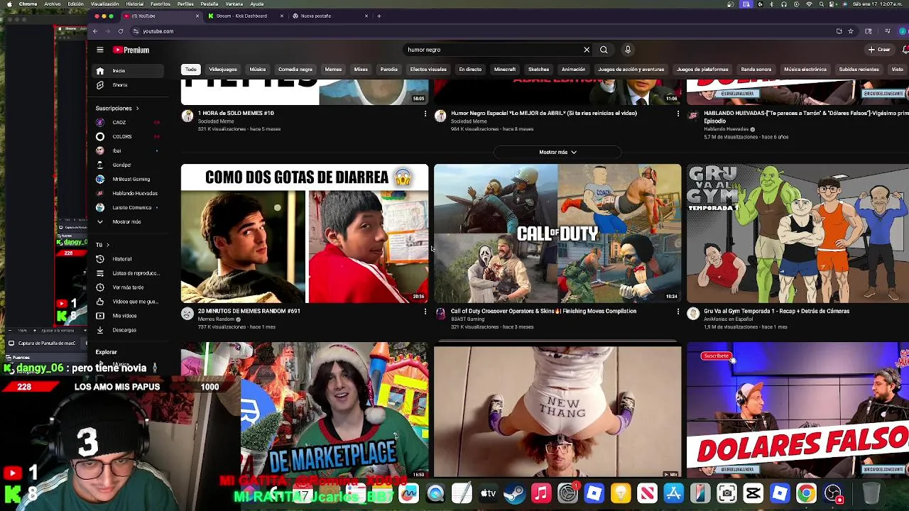The height and width of the screenshot is (511, 909).
Task: Open OBS Studio from the Dock
Action: 833,493
